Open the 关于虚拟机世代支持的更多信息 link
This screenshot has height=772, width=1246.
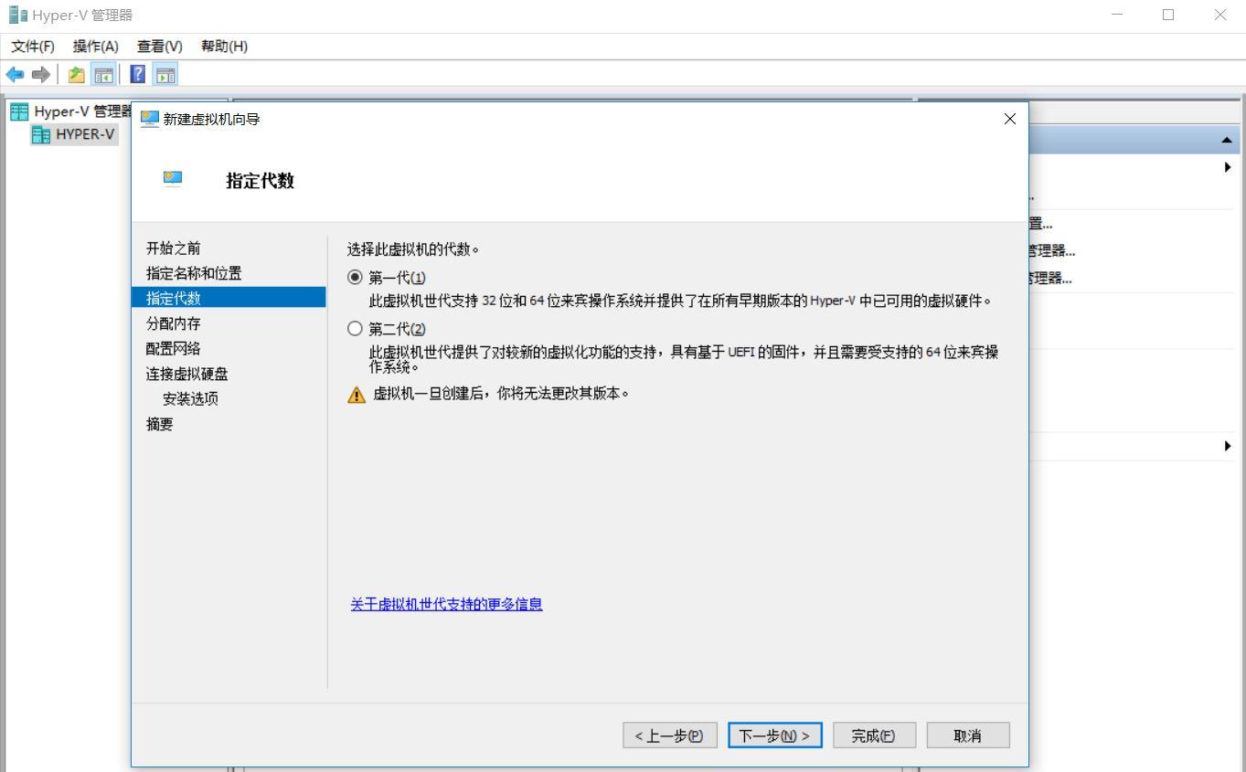coord(447,604)
